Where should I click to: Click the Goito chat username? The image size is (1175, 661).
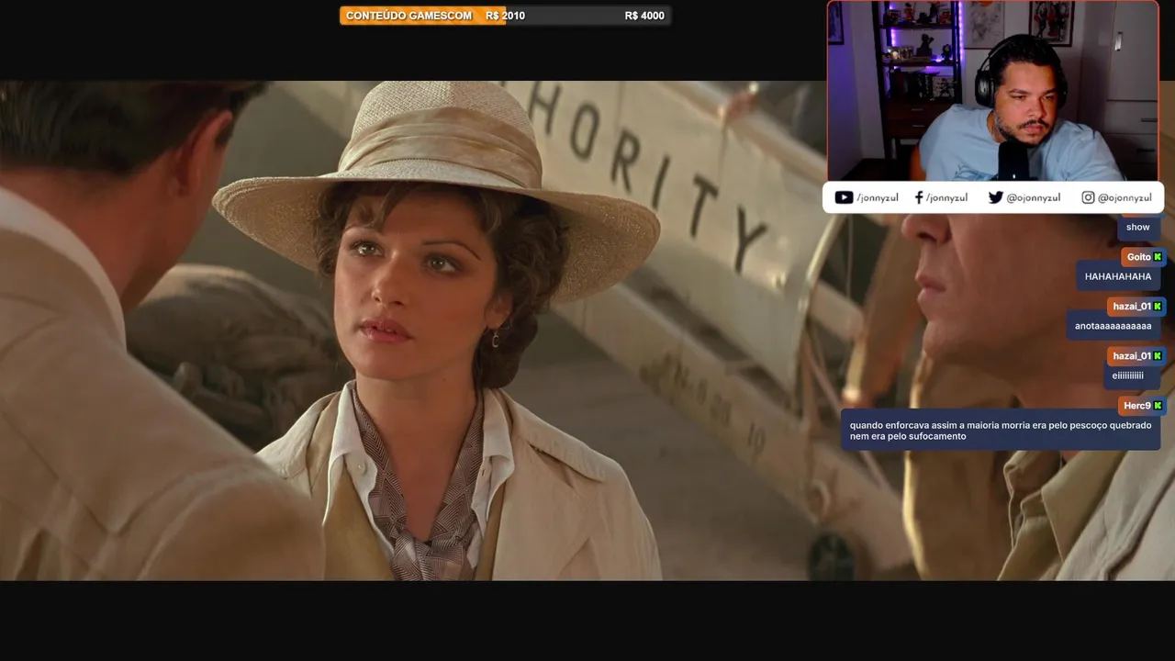(x=1138, y=257)
